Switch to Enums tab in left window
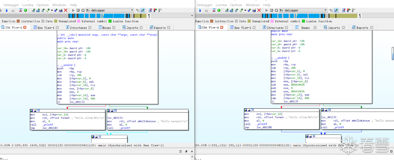Viewport: 394px width, 160px height. click(106, 27)
